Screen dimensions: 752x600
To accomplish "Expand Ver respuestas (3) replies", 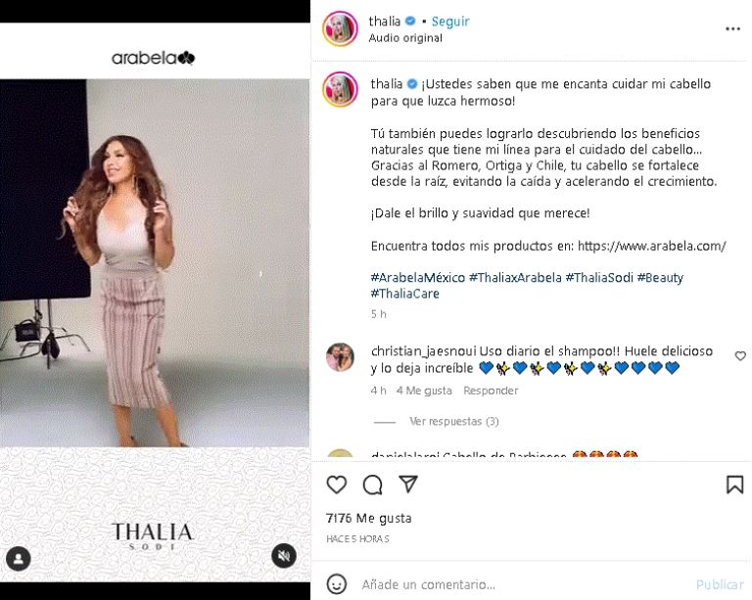I will (x=453, y=421).
